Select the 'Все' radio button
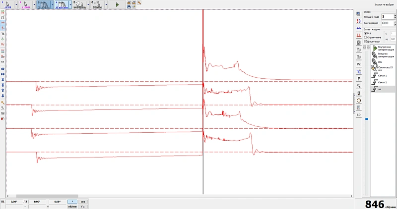This screenshot has width=397, height=209. pyautogui.click(x=365, y=33)
